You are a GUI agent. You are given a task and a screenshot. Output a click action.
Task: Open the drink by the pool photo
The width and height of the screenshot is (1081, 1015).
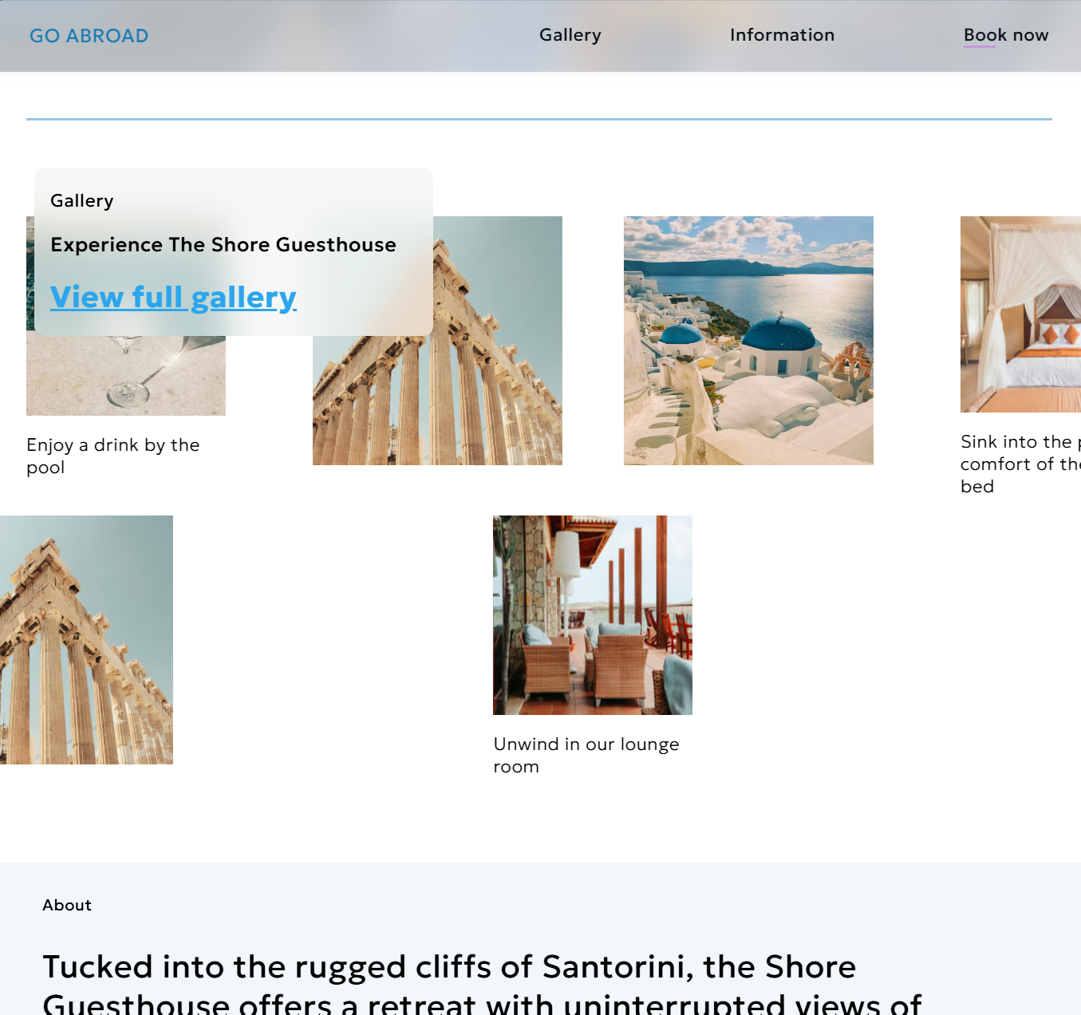126,375
